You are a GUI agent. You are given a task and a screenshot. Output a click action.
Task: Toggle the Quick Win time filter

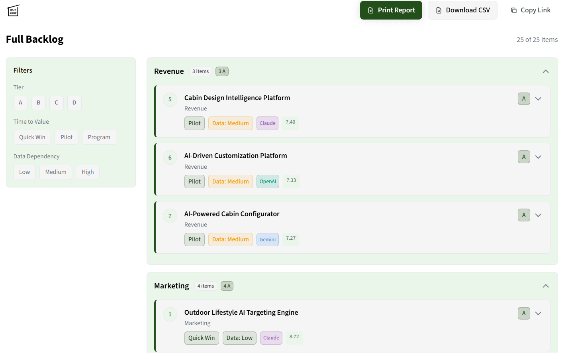coord(32,137)
